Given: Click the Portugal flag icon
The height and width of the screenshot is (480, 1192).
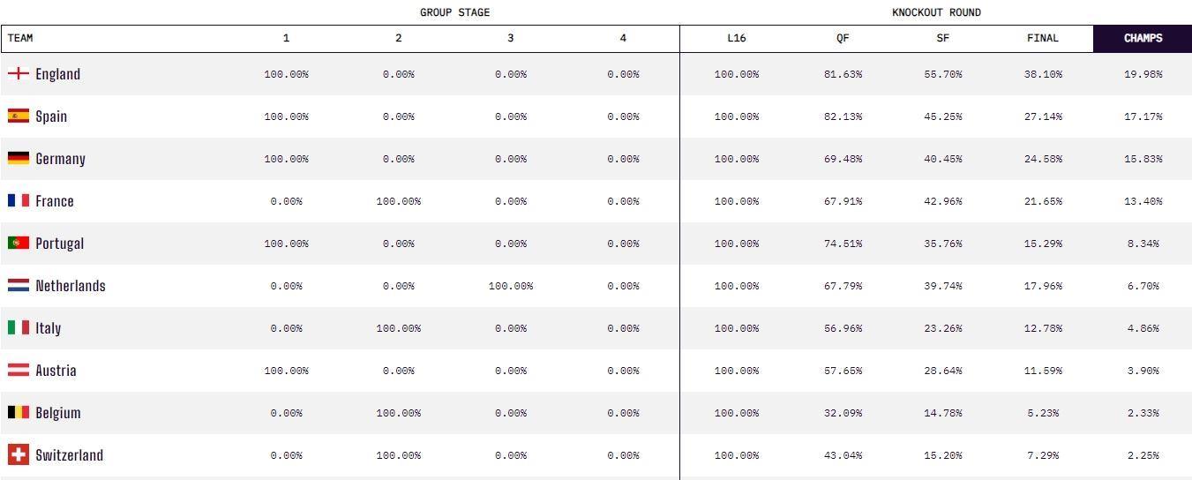Looking at the screenshot, I should point(18,244).
